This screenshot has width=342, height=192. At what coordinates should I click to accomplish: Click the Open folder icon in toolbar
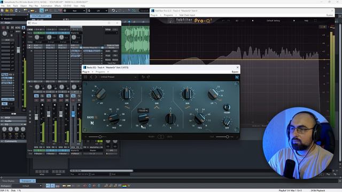(x=7, y=11)
